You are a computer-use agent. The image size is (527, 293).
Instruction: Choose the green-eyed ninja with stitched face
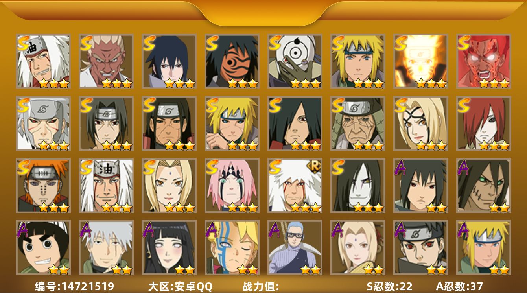click(x=484, y=186)
